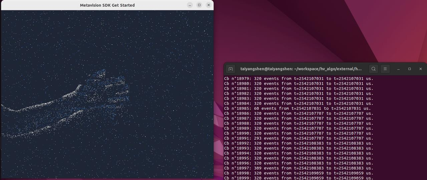Maximize the terminal window
Viewport: 427px width, 180px height.
click(x=410, y=69)
